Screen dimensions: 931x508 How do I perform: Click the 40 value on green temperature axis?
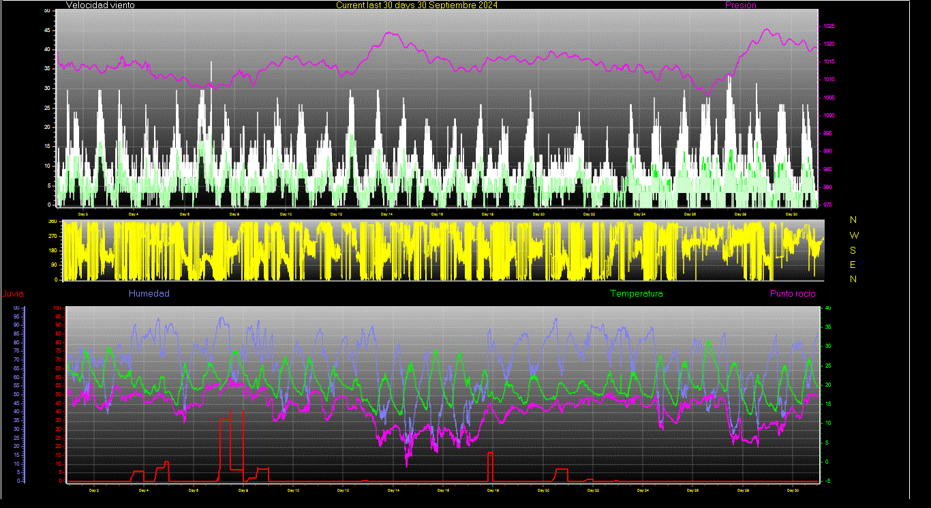click(x=828, y=308)
